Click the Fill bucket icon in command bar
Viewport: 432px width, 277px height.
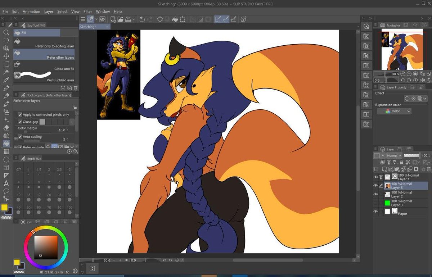coord(175,19)
